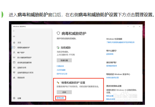Click the back arrow icon
This screenshot has width=155, height=107.
click(x=14, y=31)
